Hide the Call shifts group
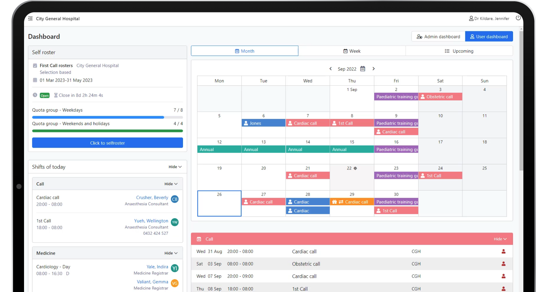The width and height of the screenshot is (547, 292). pos(171,184)
